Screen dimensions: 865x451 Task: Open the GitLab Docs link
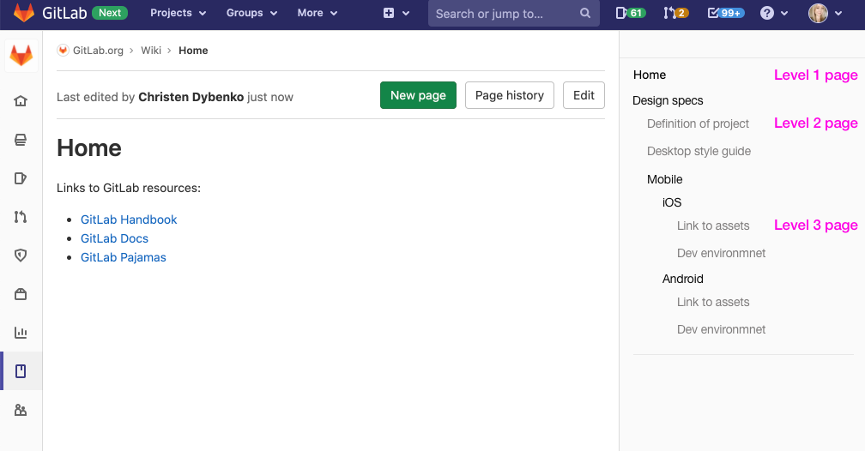(x=114, y=238)
